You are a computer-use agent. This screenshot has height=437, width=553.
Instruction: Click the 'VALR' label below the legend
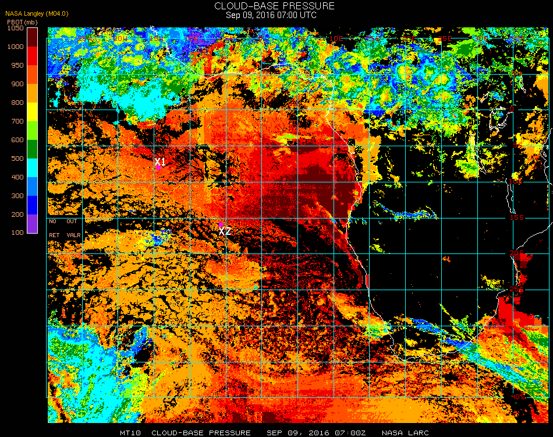(x=73, y=235)
